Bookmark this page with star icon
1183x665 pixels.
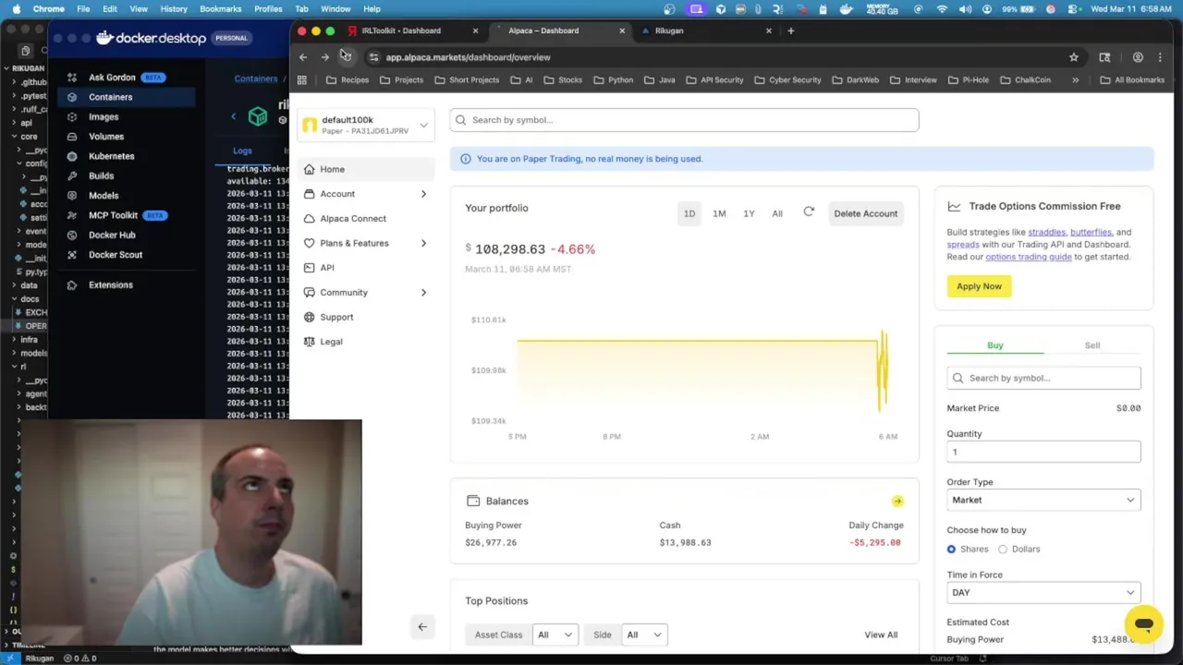click(1073, 57)
